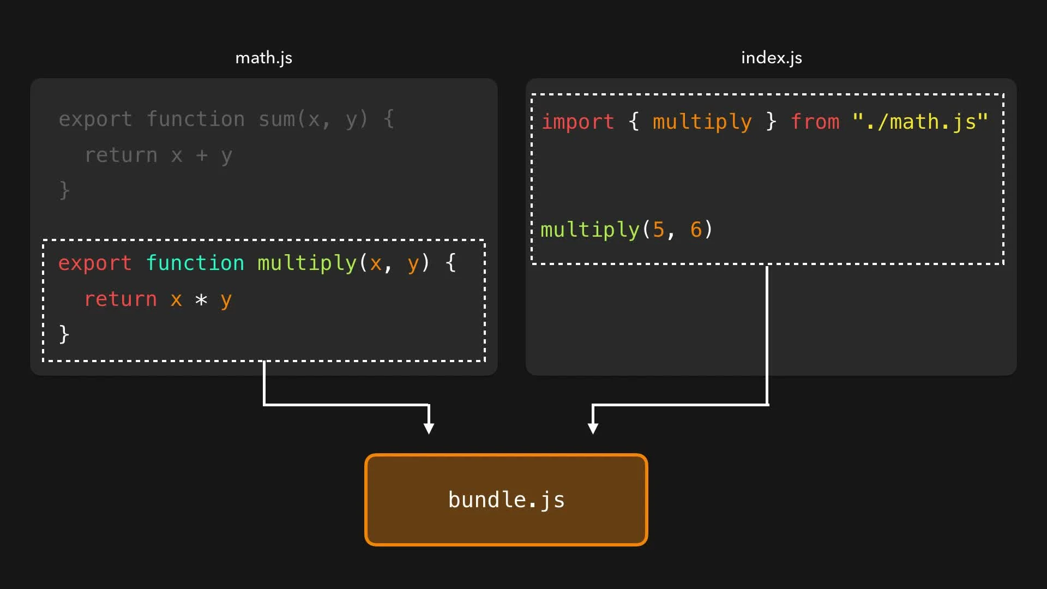The width and height of the screenshot is (1047, 589).
Task: Click the index.js file title
Action: (x=771, y=58)
